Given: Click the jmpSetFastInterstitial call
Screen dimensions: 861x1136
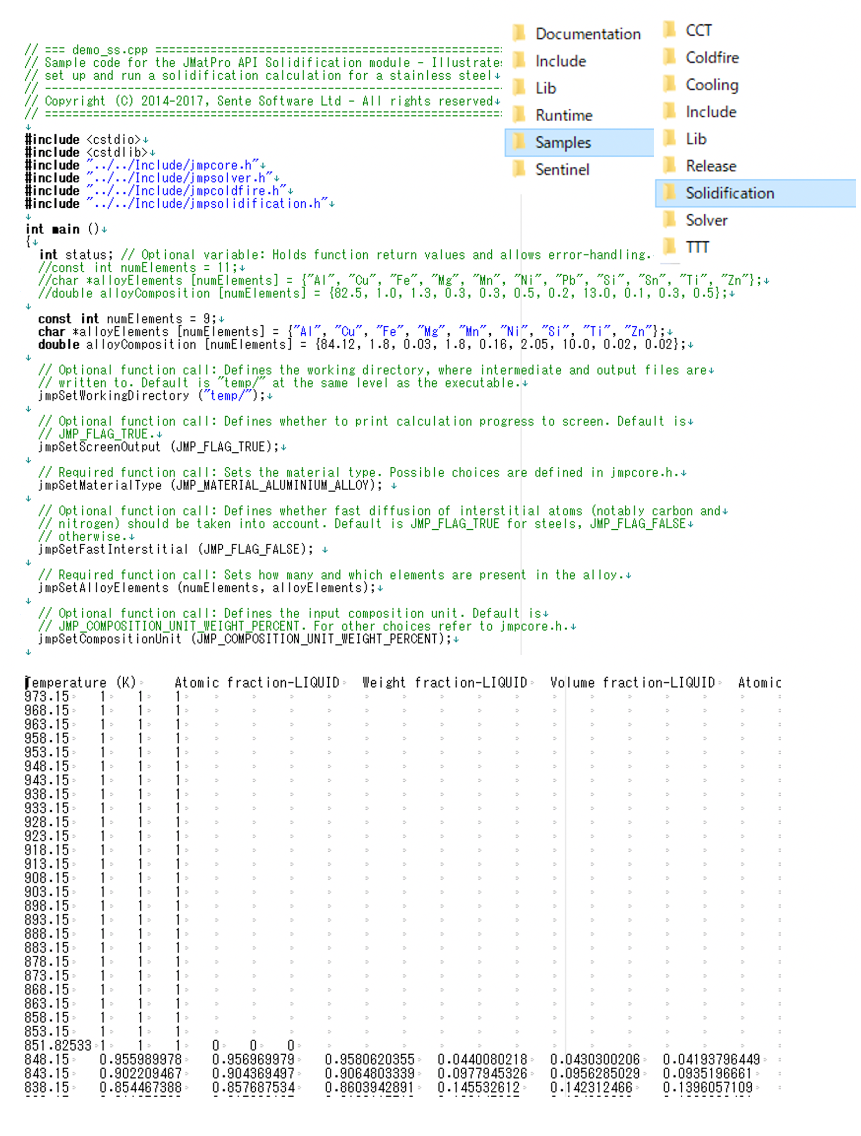Looking at the screenshot, I should pyautogui.click(x=176, y=550).
